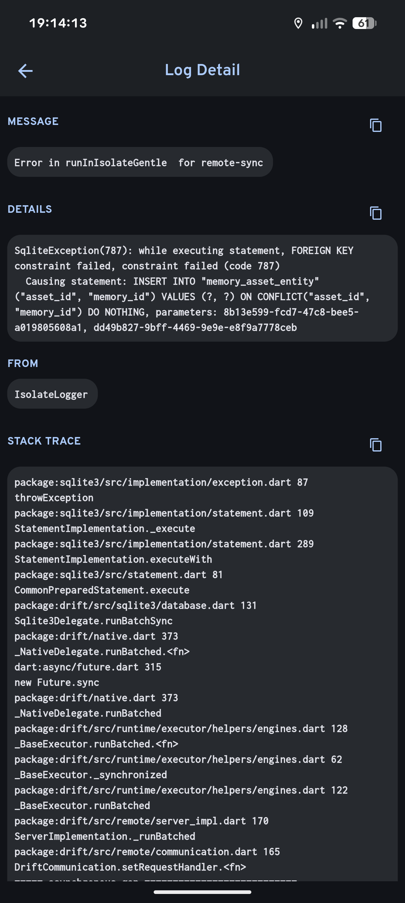Tap the Log Detail title

click(x=202, y=70)
